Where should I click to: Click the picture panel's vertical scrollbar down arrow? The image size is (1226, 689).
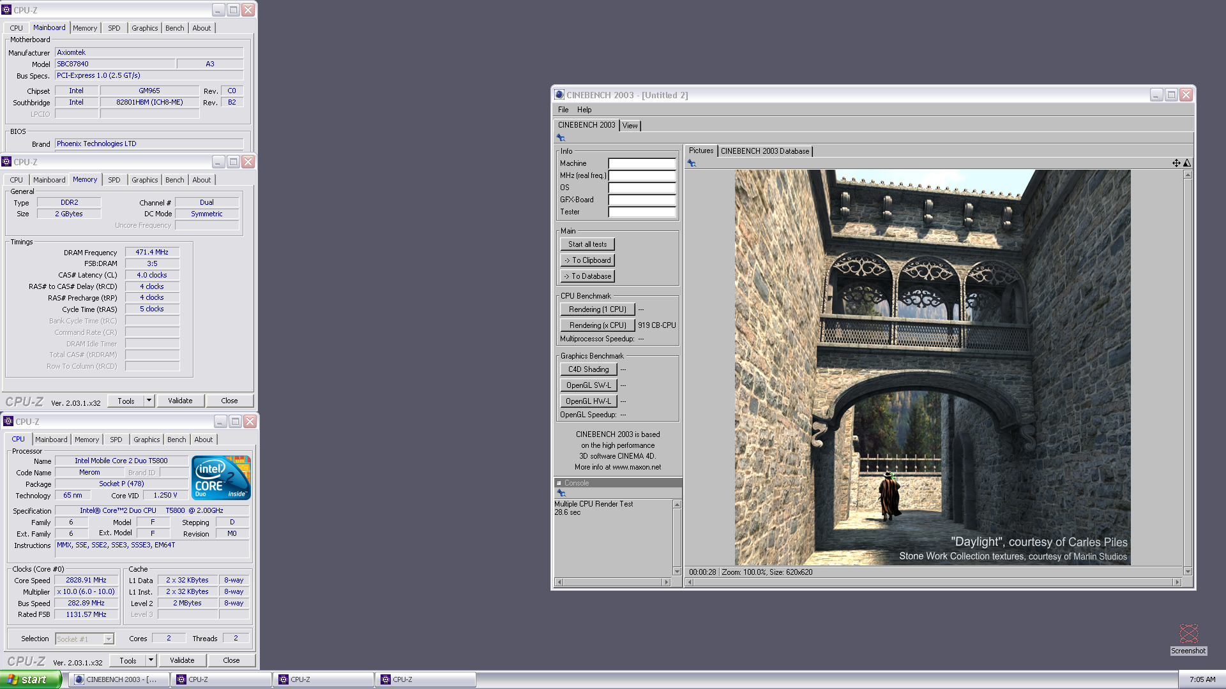click(x=1188, y=571)
